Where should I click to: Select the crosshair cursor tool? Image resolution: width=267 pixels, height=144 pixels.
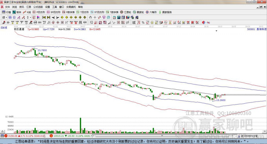(95, 17)
